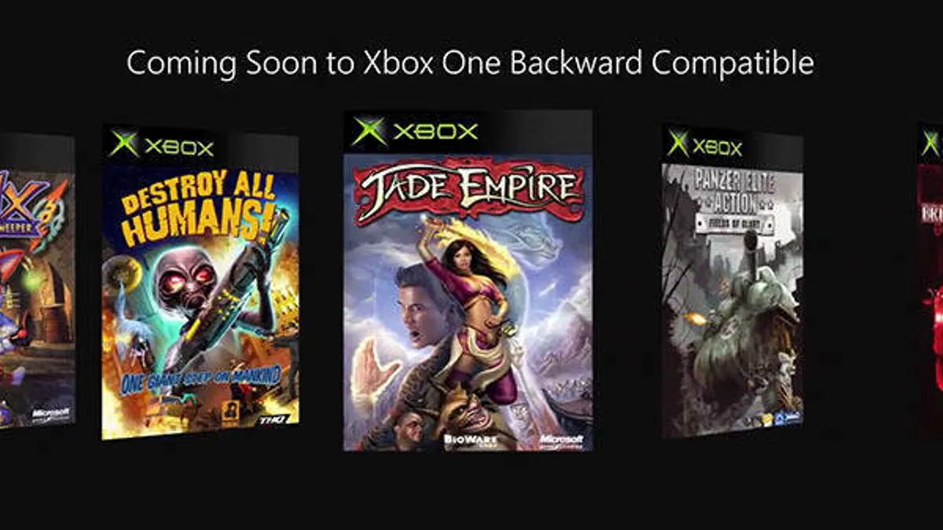Click the Xbox X logo above Destroy All Humans
Image resolution: width=943 pixels, height=530 pixels.
click(124, 144)
